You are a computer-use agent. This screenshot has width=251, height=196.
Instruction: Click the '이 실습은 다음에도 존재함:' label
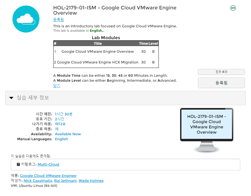[31, 156]
